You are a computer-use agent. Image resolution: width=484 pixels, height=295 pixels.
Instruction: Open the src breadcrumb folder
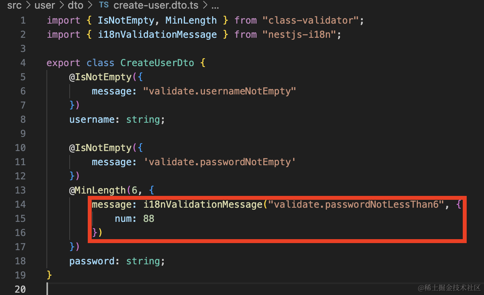(x=15, y=6)
